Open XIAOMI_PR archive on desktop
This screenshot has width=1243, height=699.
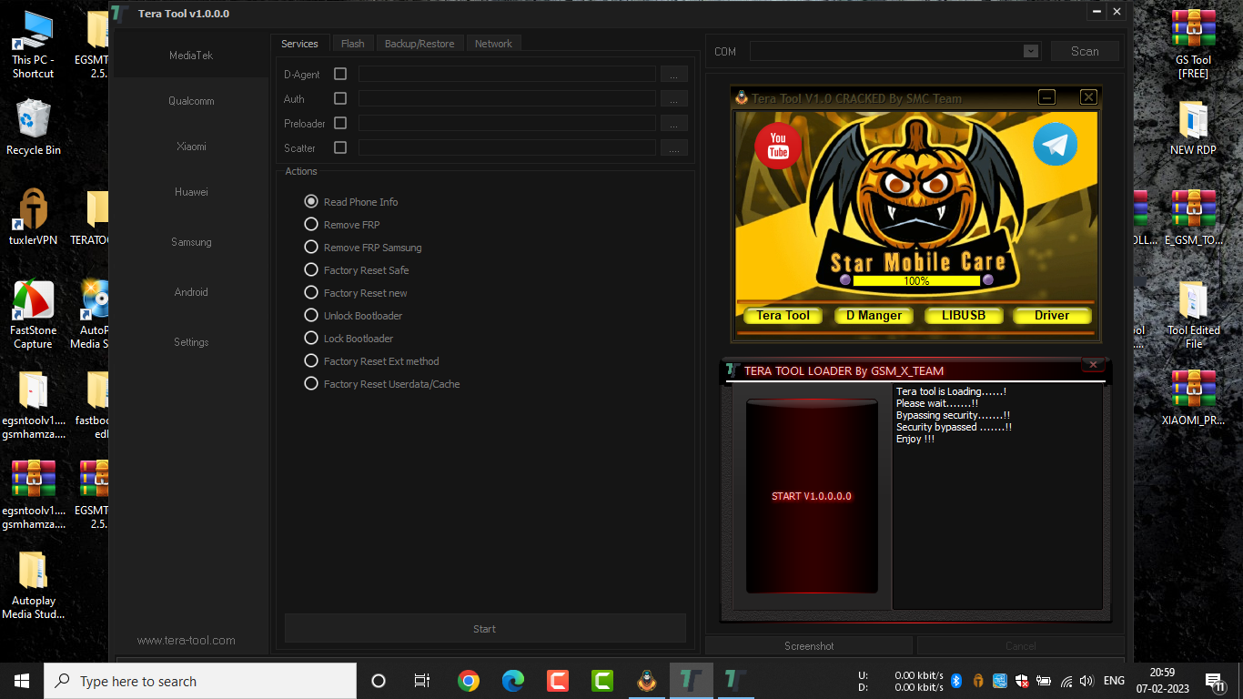click(1194, 398)
